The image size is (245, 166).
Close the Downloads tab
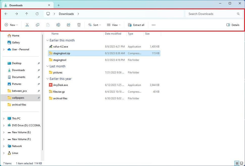coord(49,5)
